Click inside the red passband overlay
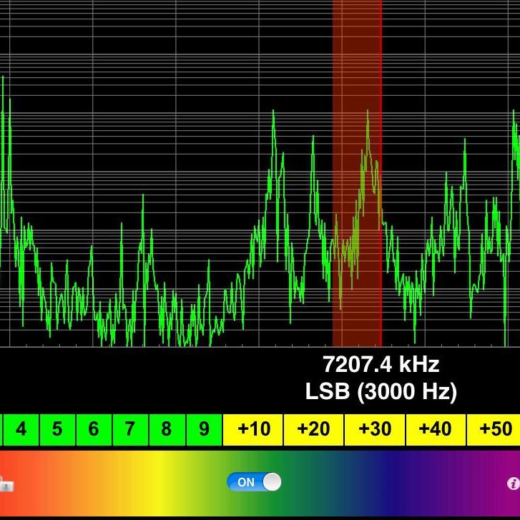The width and height of the screenshot is (520, 520). 356,172
